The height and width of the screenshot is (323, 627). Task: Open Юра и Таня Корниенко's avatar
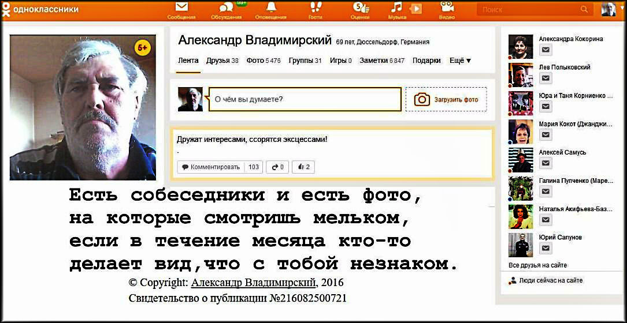tap(521, 103)
